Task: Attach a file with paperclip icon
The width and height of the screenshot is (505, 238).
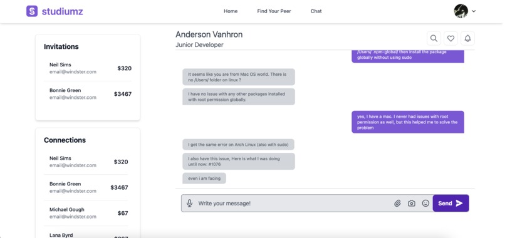Action: point(397,203)
